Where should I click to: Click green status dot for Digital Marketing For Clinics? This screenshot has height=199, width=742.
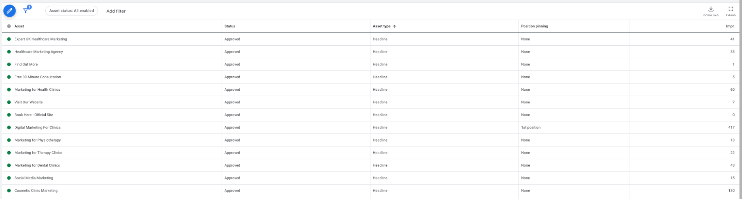(9, 127)
